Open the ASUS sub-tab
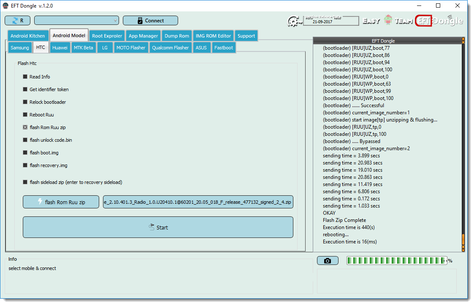The width and height of the screenshot is (474, 305). tap(201, 48)
